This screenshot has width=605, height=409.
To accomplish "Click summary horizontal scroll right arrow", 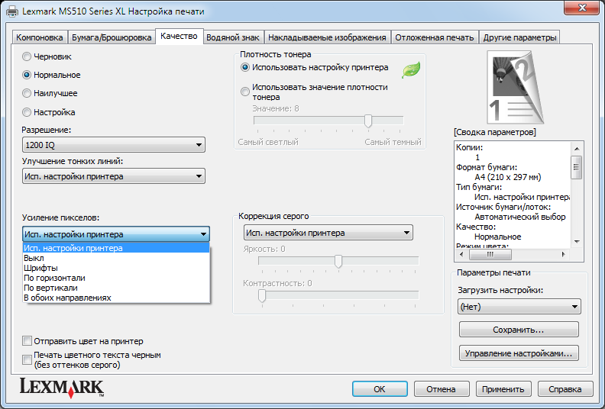I will (564, 254).
